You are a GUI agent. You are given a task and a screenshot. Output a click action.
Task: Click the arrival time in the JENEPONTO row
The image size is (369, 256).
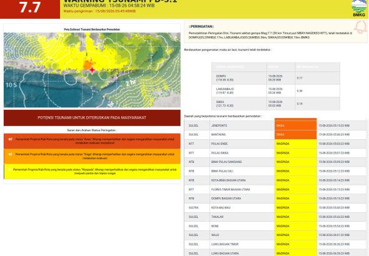click(x=334, y=126)
